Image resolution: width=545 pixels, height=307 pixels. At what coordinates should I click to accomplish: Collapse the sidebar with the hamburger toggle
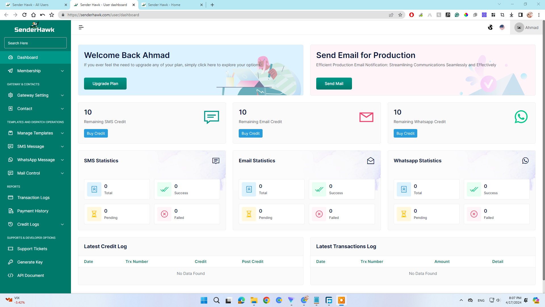click(81, 27)
